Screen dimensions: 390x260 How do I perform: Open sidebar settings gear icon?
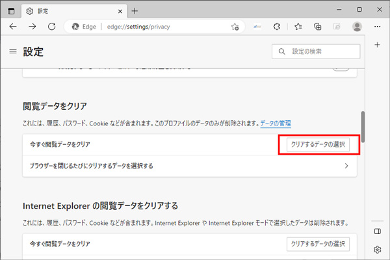click(x=377, y=250)
